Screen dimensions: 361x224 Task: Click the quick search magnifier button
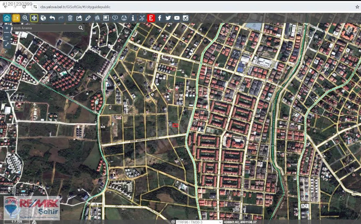(x=81, y=28)
